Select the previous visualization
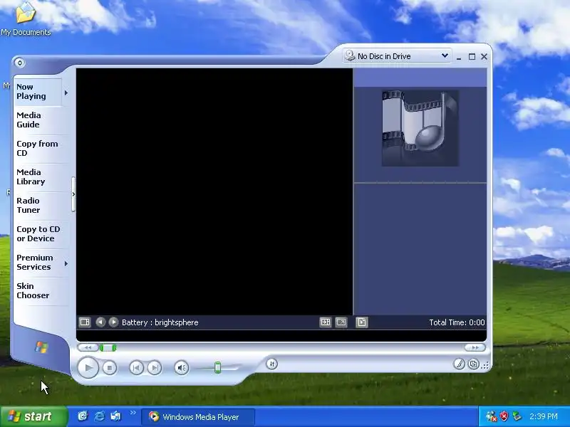Image resolution: width=570 pixels, height=427 pixels. pyautogui.click(x=100, y=322)
